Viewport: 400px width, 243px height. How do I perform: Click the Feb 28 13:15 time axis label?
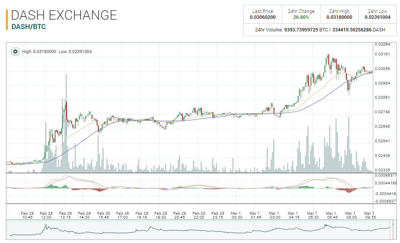[65, 215]
